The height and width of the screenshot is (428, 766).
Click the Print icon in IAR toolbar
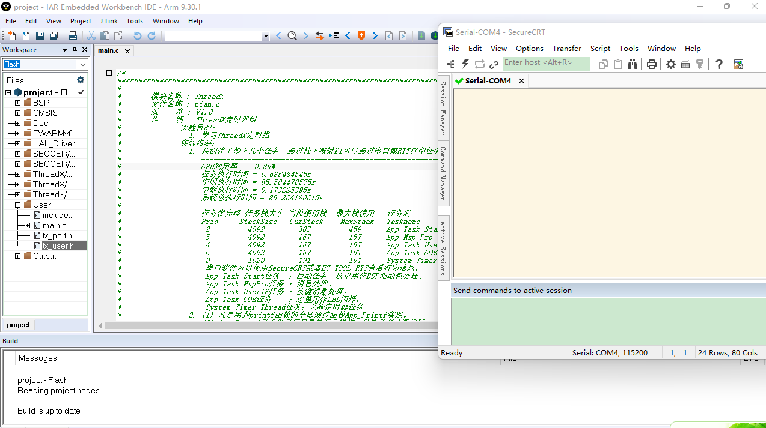73,36
